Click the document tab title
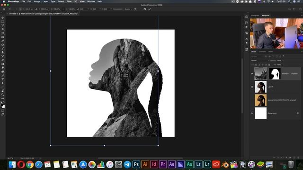The width and height of the screenshot is (303, 170). coord(43,14)
